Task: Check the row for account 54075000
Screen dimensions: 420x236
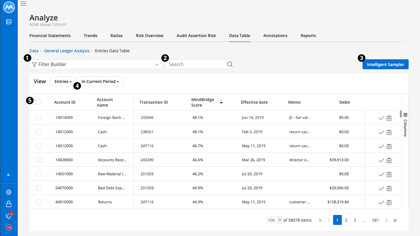Action: click(39, 188)
